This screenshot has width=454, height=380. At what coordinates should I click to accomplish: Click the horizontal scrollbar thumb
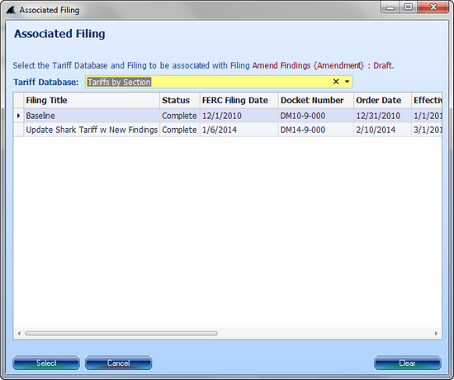tap(121, 334)
